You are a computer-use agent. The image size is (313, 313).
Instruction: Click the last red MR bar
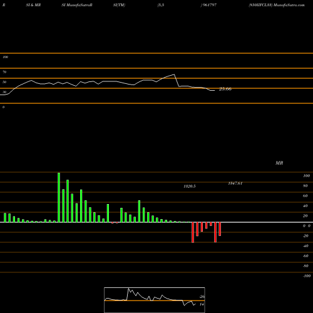coord(220,229)
